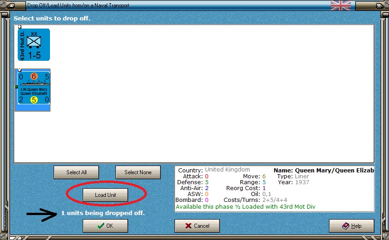Confirm with the OK button

pyautogui.click(x=105, y=226)
